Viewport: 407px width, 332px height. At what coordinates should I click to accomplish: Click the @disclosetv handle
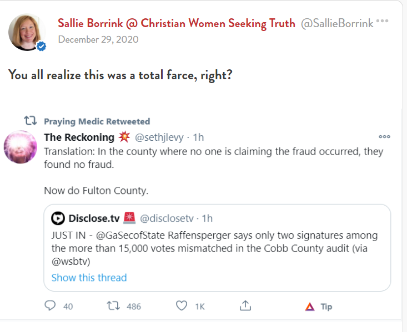click(167, 218)
